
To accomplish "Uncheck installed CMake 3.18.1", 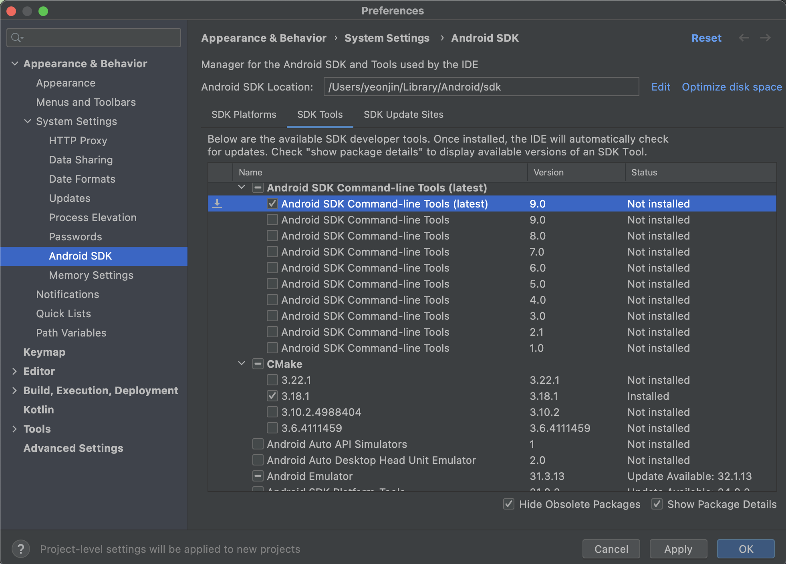I will pos(272,396).
